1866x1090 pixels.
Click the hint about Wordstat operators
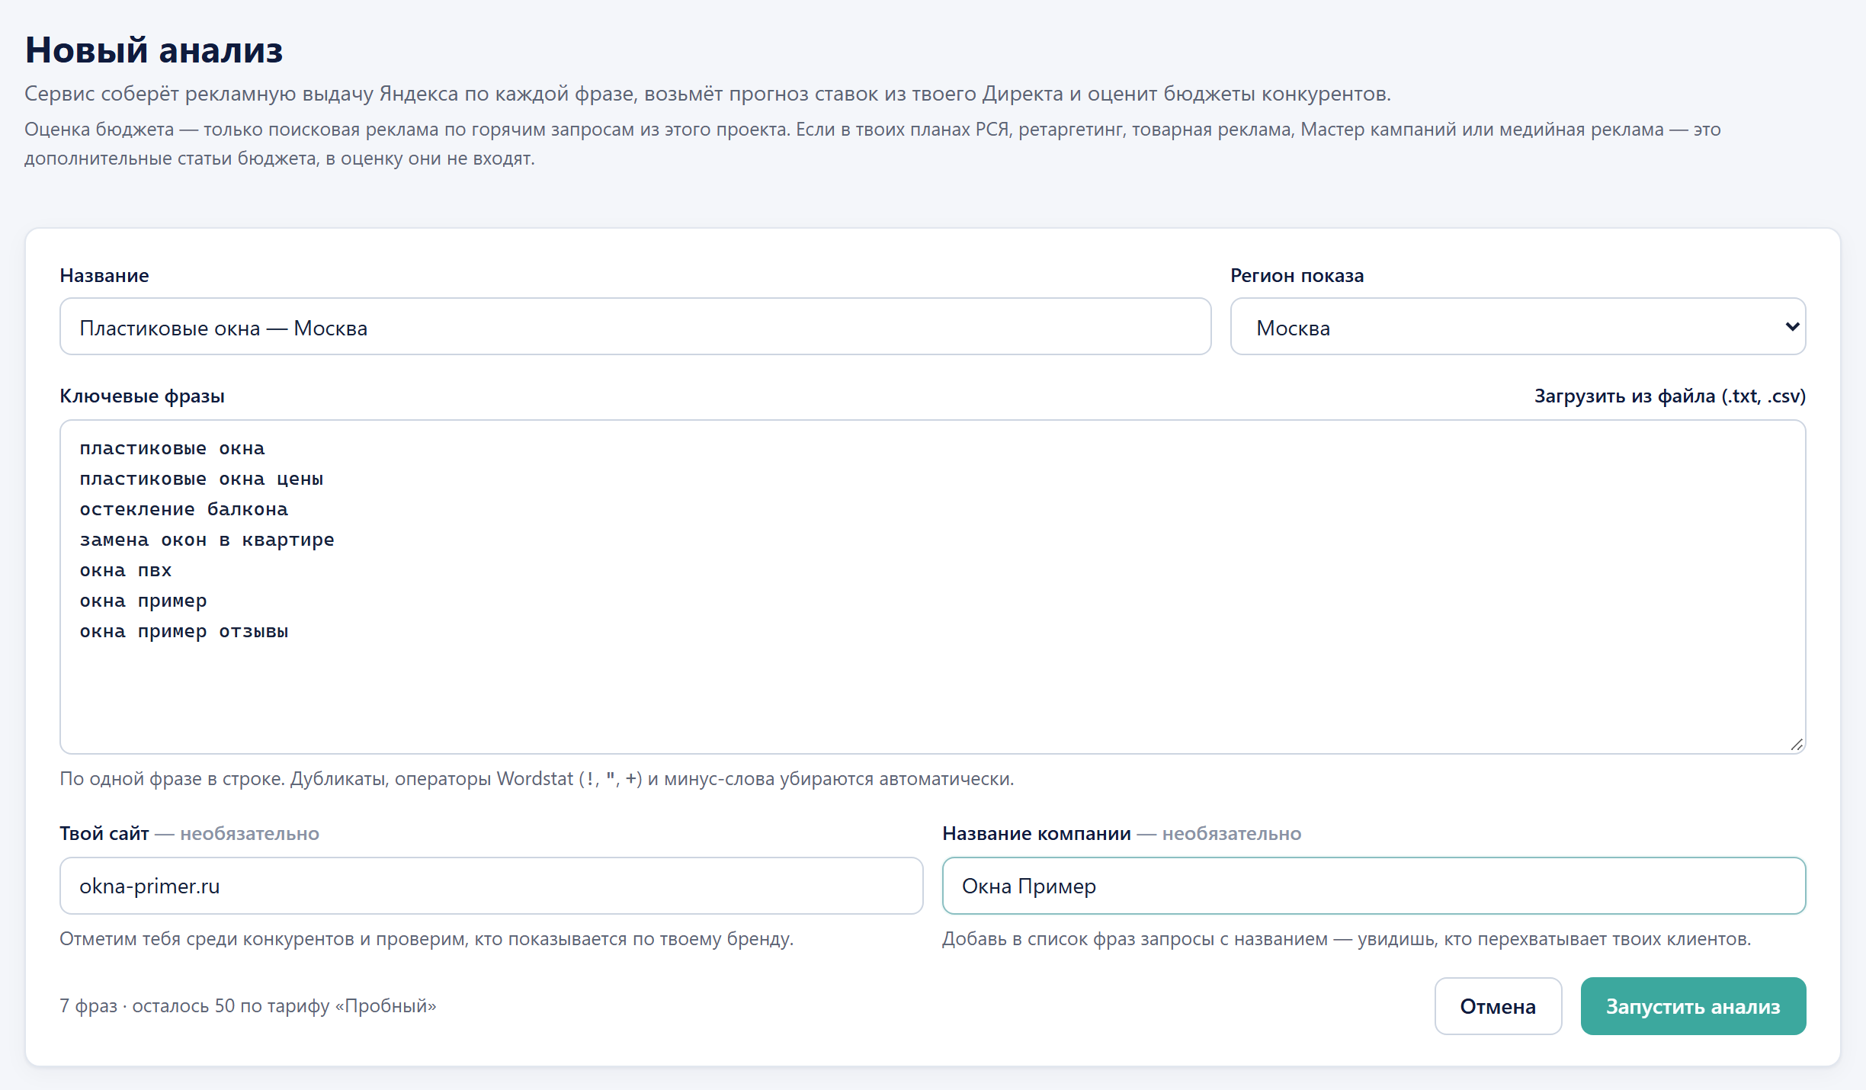click(537, 779)
